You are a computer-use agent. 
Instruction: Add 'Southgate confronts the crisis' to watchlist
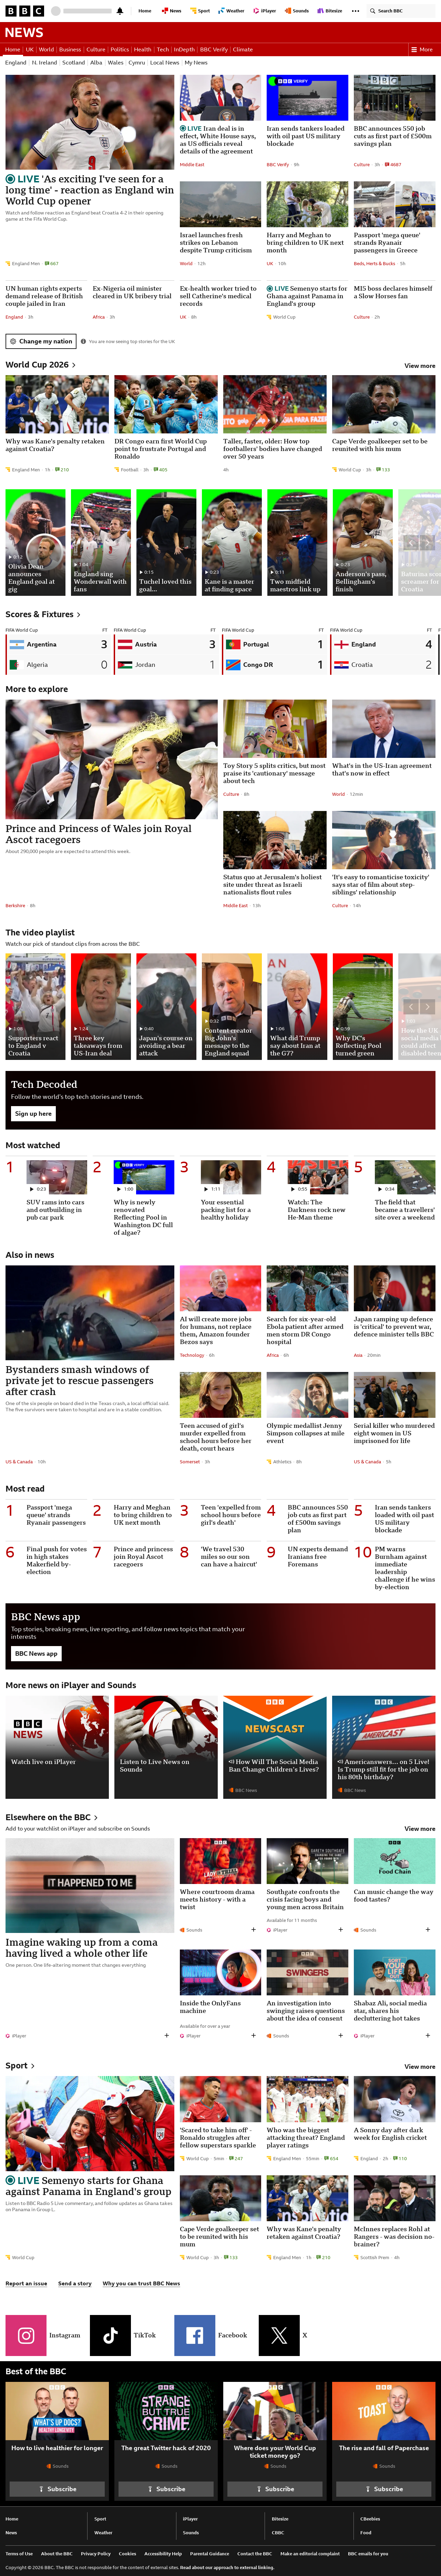pos(340,1929)
